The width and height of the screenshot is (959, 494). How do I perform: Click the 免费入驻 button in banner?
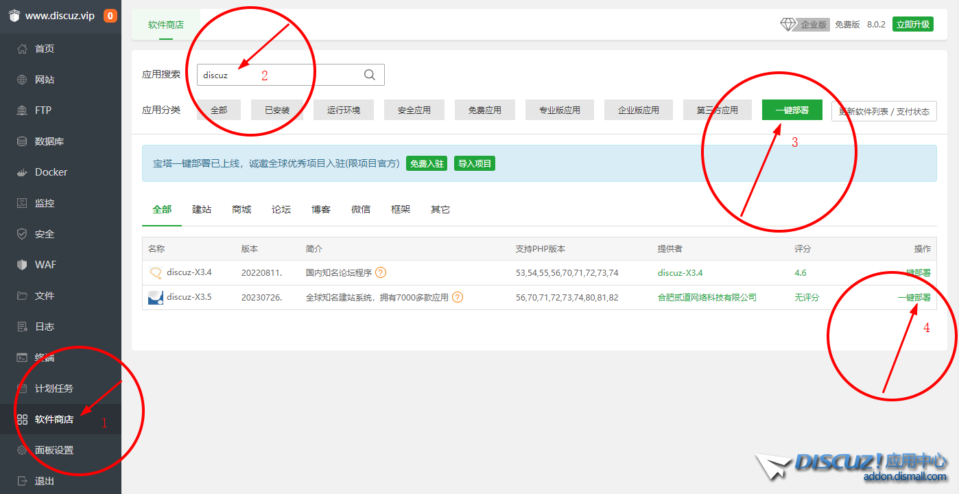pos(426,163)
